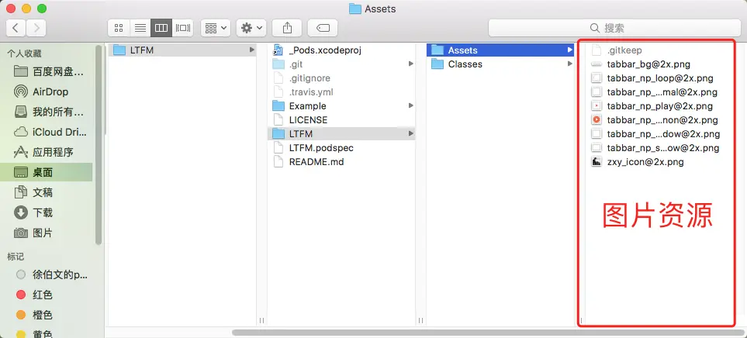Expand arrow next to .git folder
The height and width of the screenshot is (338, 747).
[410, 64]
